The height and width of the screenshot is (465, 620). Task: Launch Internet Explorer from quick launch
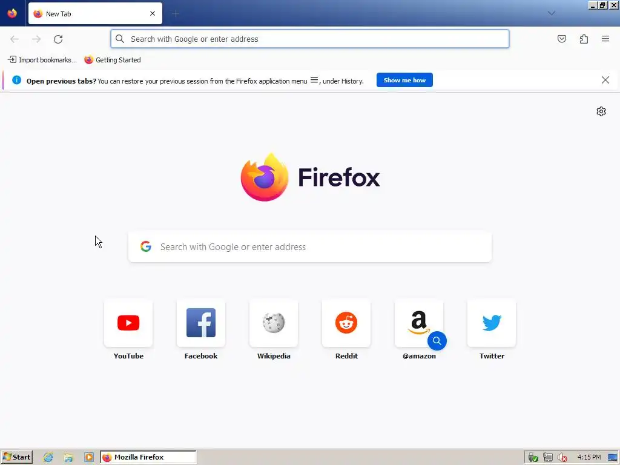[x=48, y=458]
